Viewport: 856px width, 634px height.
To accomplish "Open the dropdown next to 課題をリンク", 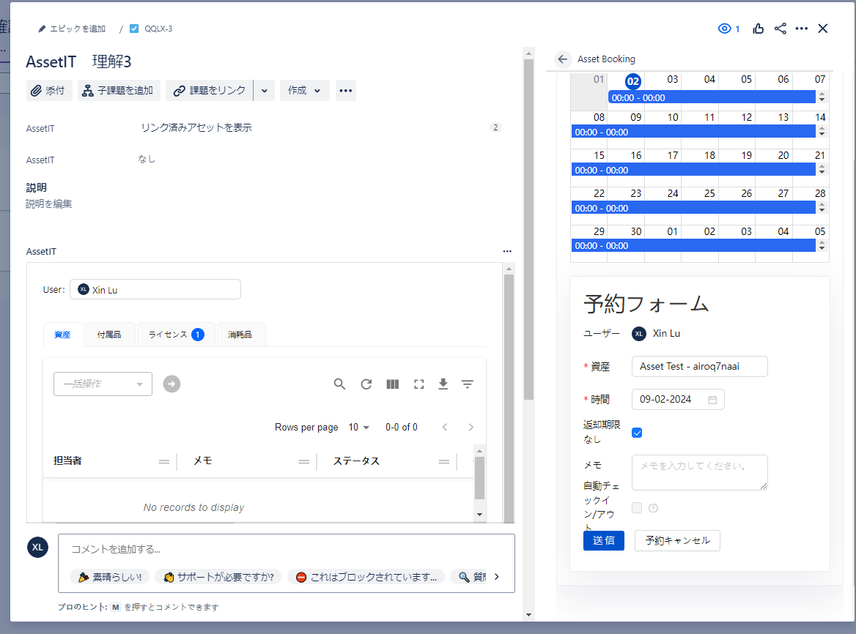I will [x=264, y=90].
